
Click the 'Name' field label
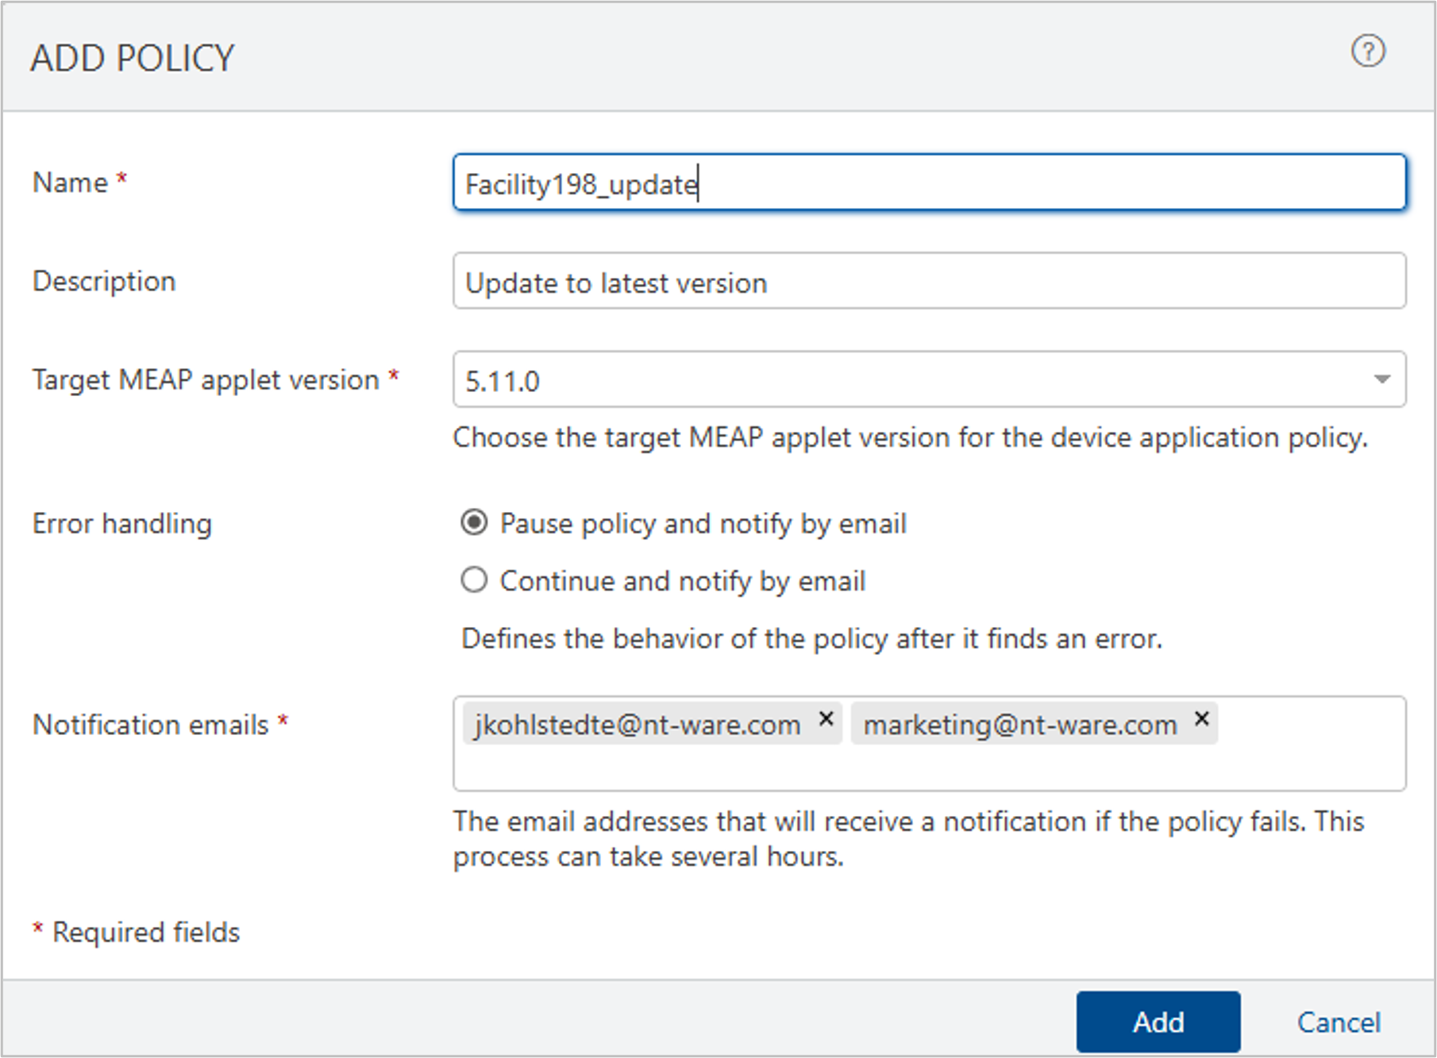[70, 183]
